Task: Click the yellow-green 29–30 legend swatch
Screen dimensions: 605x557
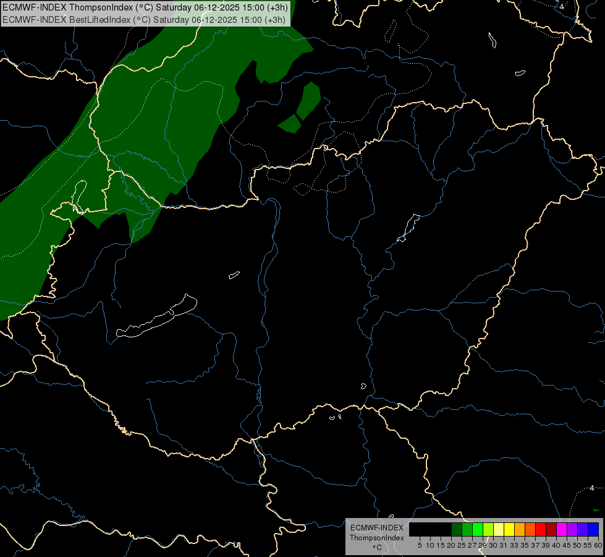Action: click(x=488, y=529)
